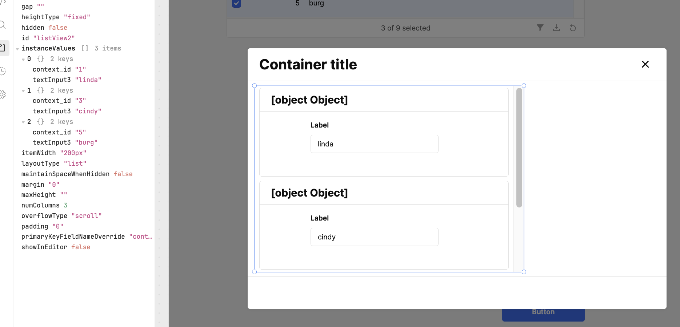
Task: Open the table filter icon
Action: pos(540,28)
